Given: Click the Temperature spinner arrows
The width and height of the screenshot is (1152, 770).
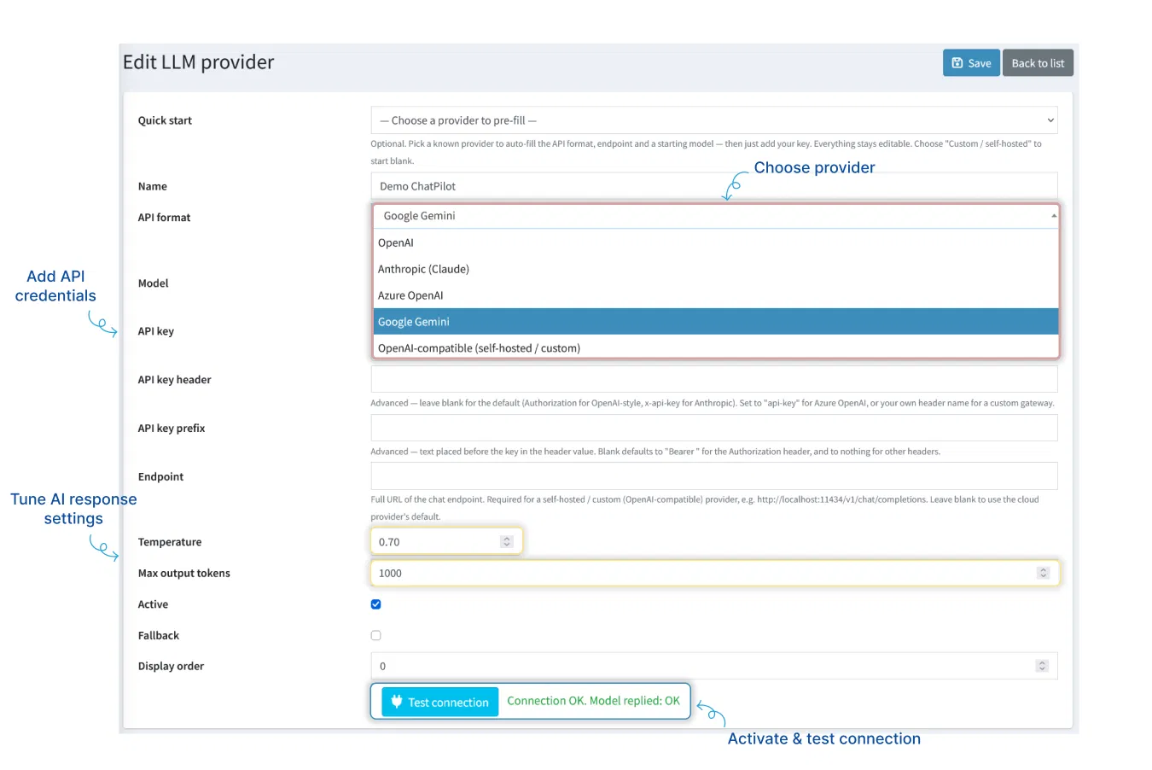Looking at the screenshot, I should point(507,542).
